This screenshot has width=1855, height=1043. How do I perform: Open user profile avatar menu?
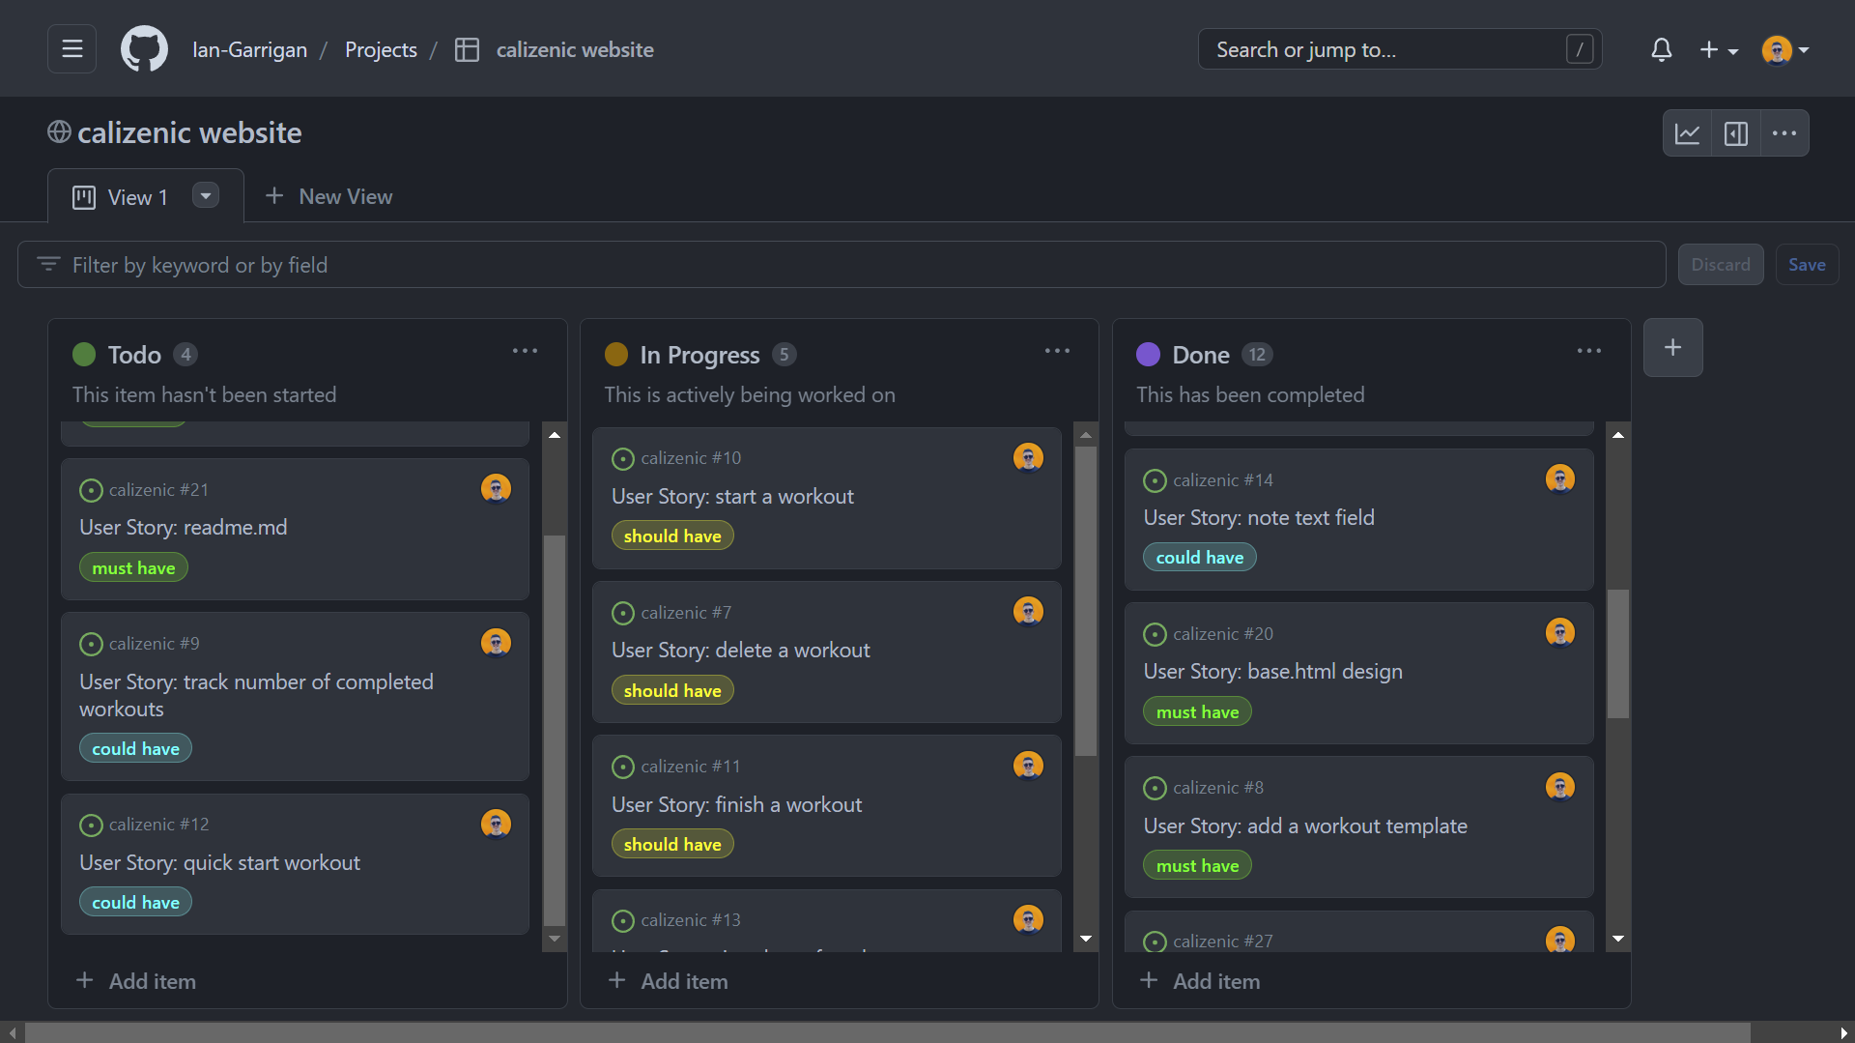[1785, 49]
